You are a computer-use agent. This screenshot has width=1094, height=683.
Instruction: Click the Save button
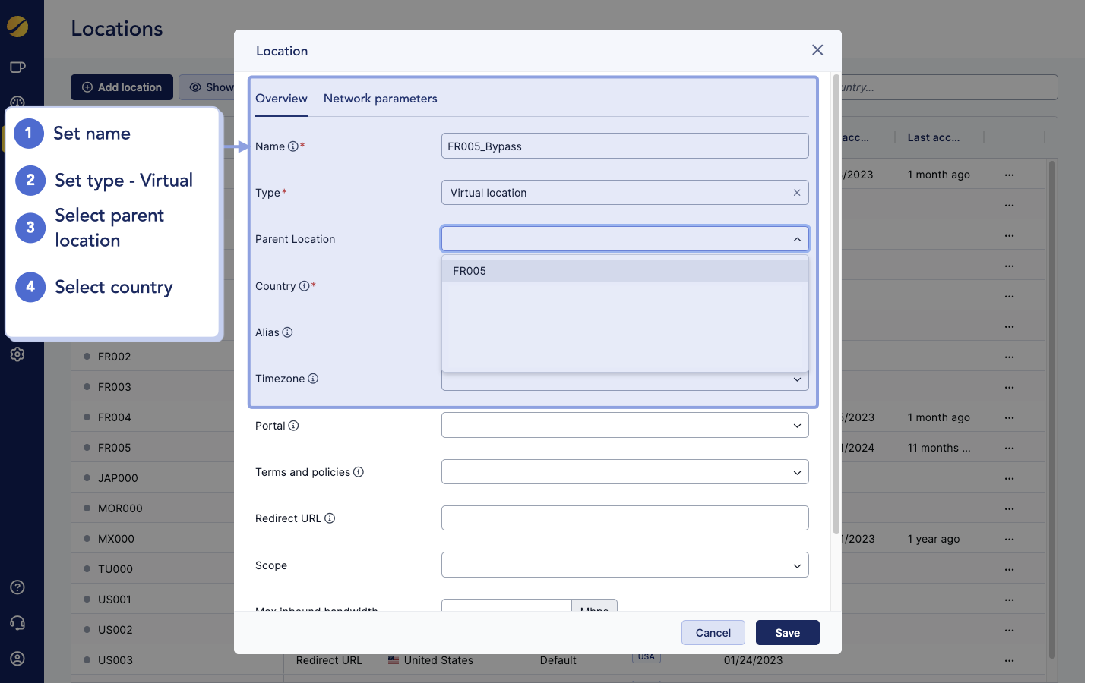[787, 633]
